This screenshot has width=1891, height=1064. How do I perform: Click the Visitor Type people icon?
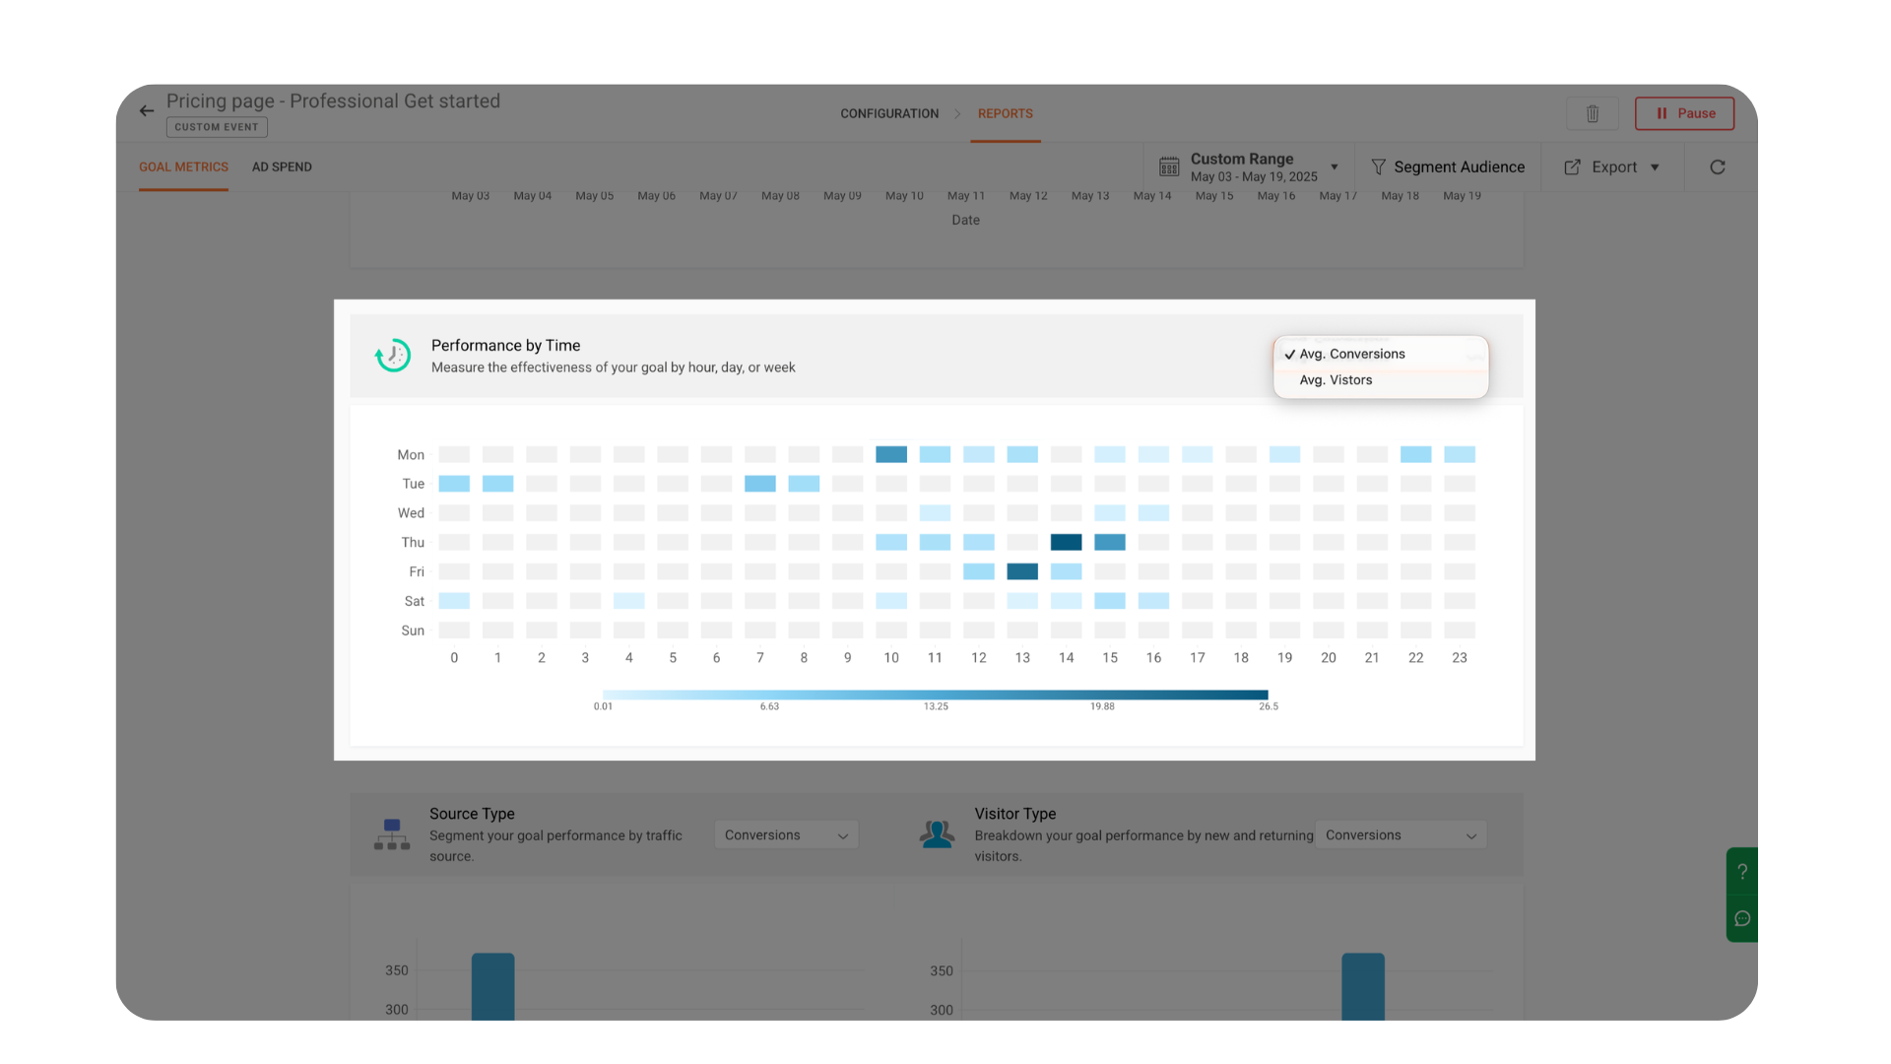click(937, 834)
